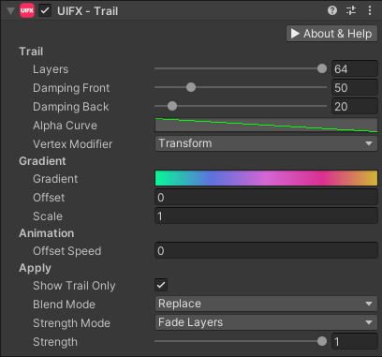The width and height of the screenshot is (382, 357).
Task: Open the Blend Mode dropdown
Action: (x=266, y=304)
